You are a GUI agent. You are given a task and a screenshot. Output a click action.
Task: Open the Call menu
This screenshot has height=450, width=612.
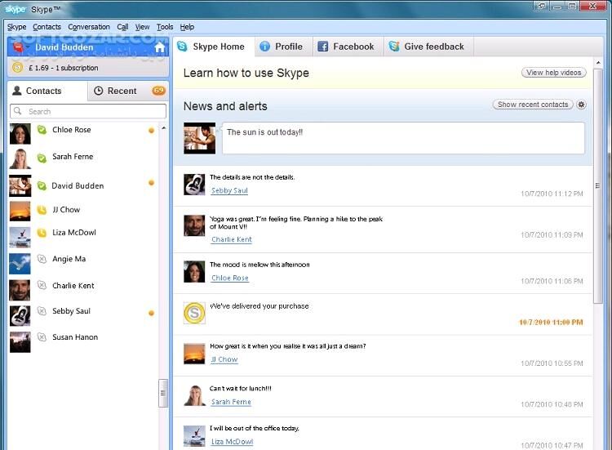[122, 27]
